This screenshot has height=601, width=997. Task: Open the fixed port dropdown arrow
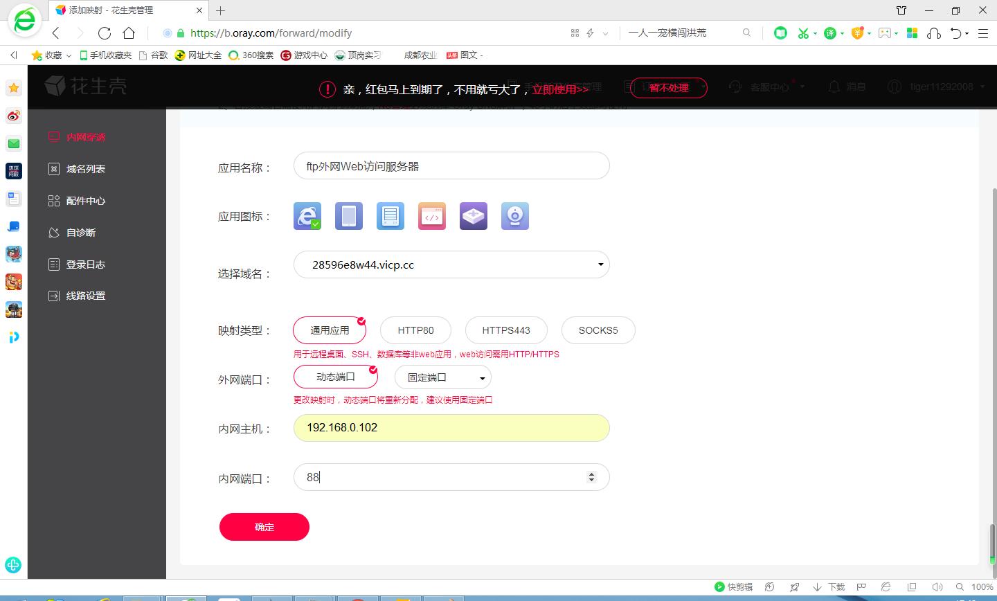click(x=483, y=377)
